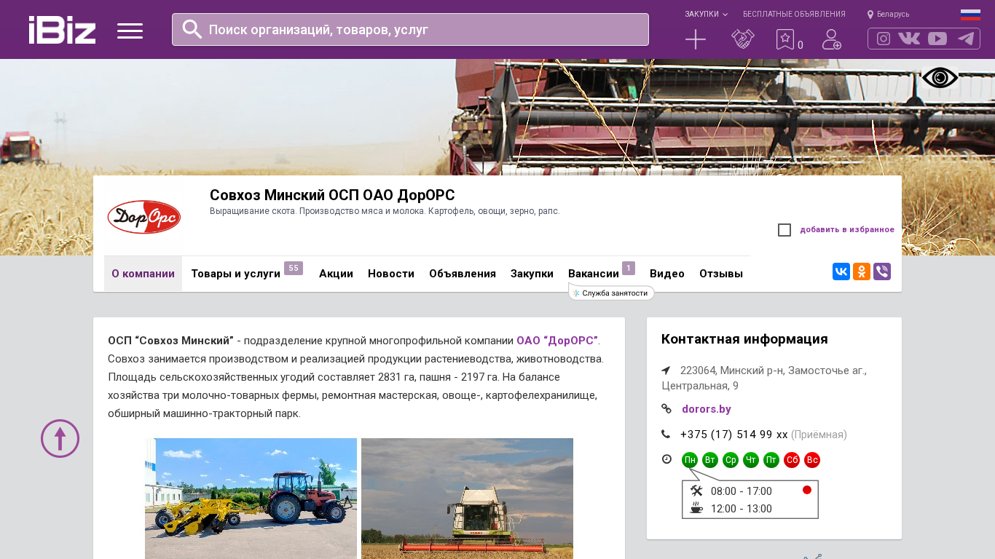This screenshot has height=559, width=995.
Task: Open the handshake partners icon
Action: (743, 39)
